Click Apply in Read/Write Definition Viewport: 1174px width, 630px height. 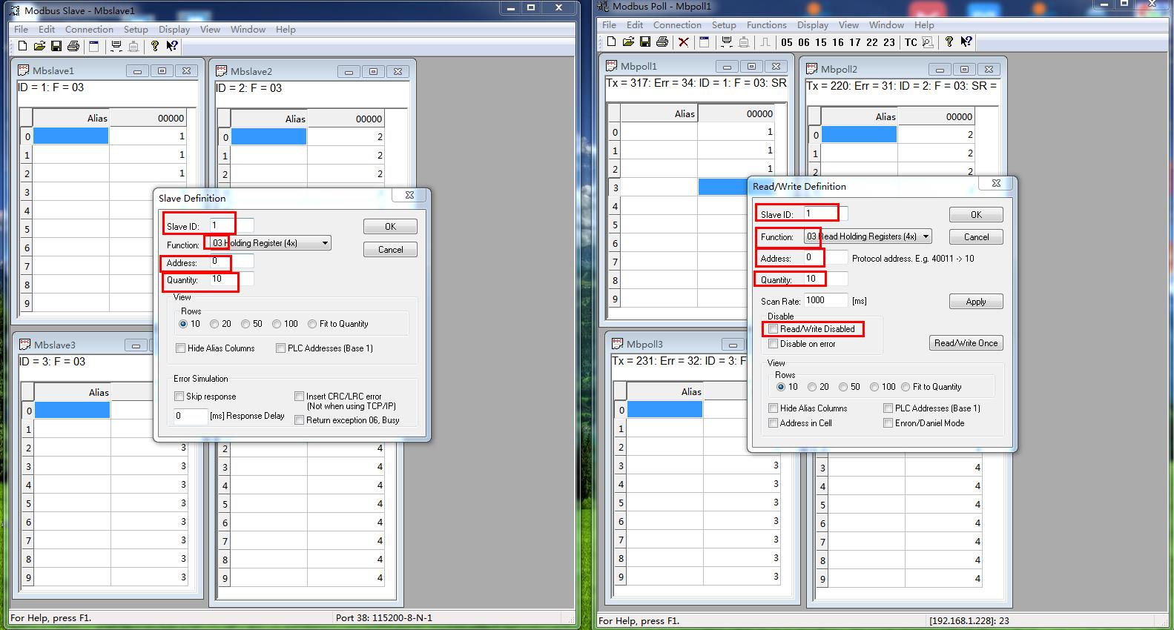click(x=975, y=302)
